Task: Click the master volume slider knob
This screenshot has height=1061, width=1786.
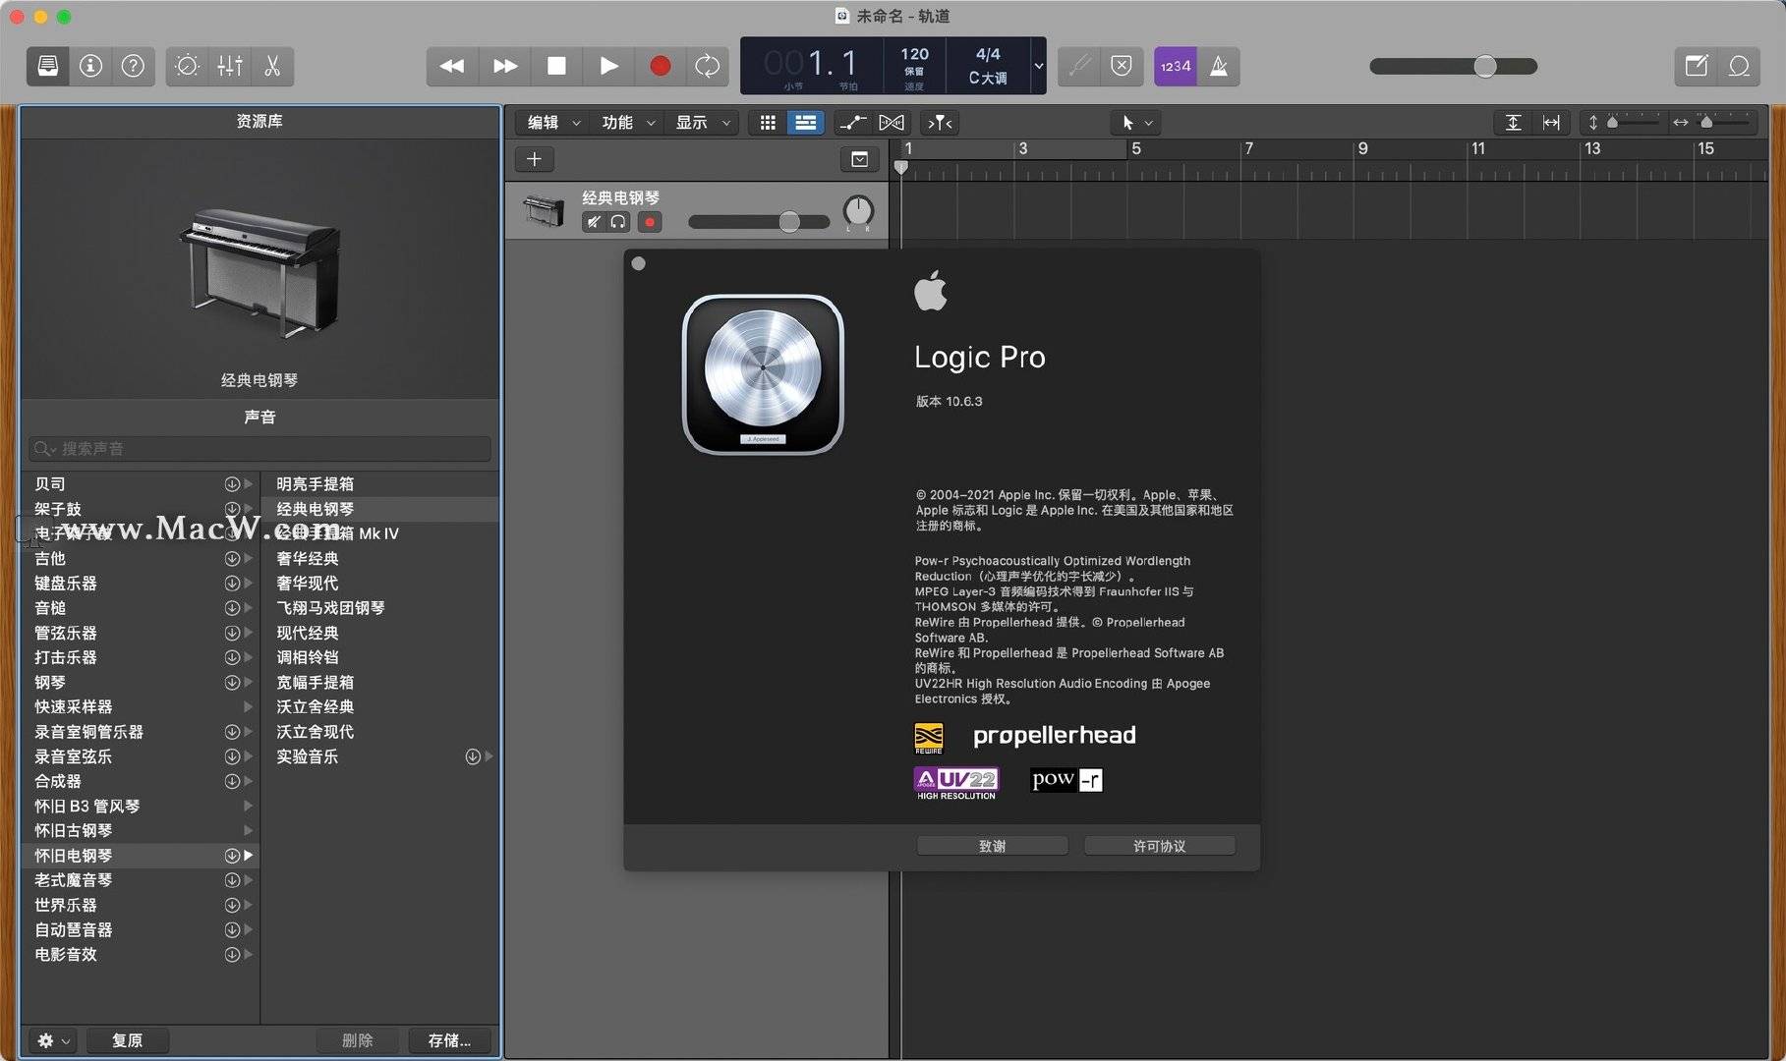Action: click(x=1484, y=66)
